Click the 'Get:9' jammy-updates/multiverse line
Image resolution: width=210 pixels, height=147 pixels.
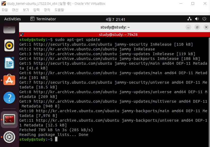[x=113, y=104]
